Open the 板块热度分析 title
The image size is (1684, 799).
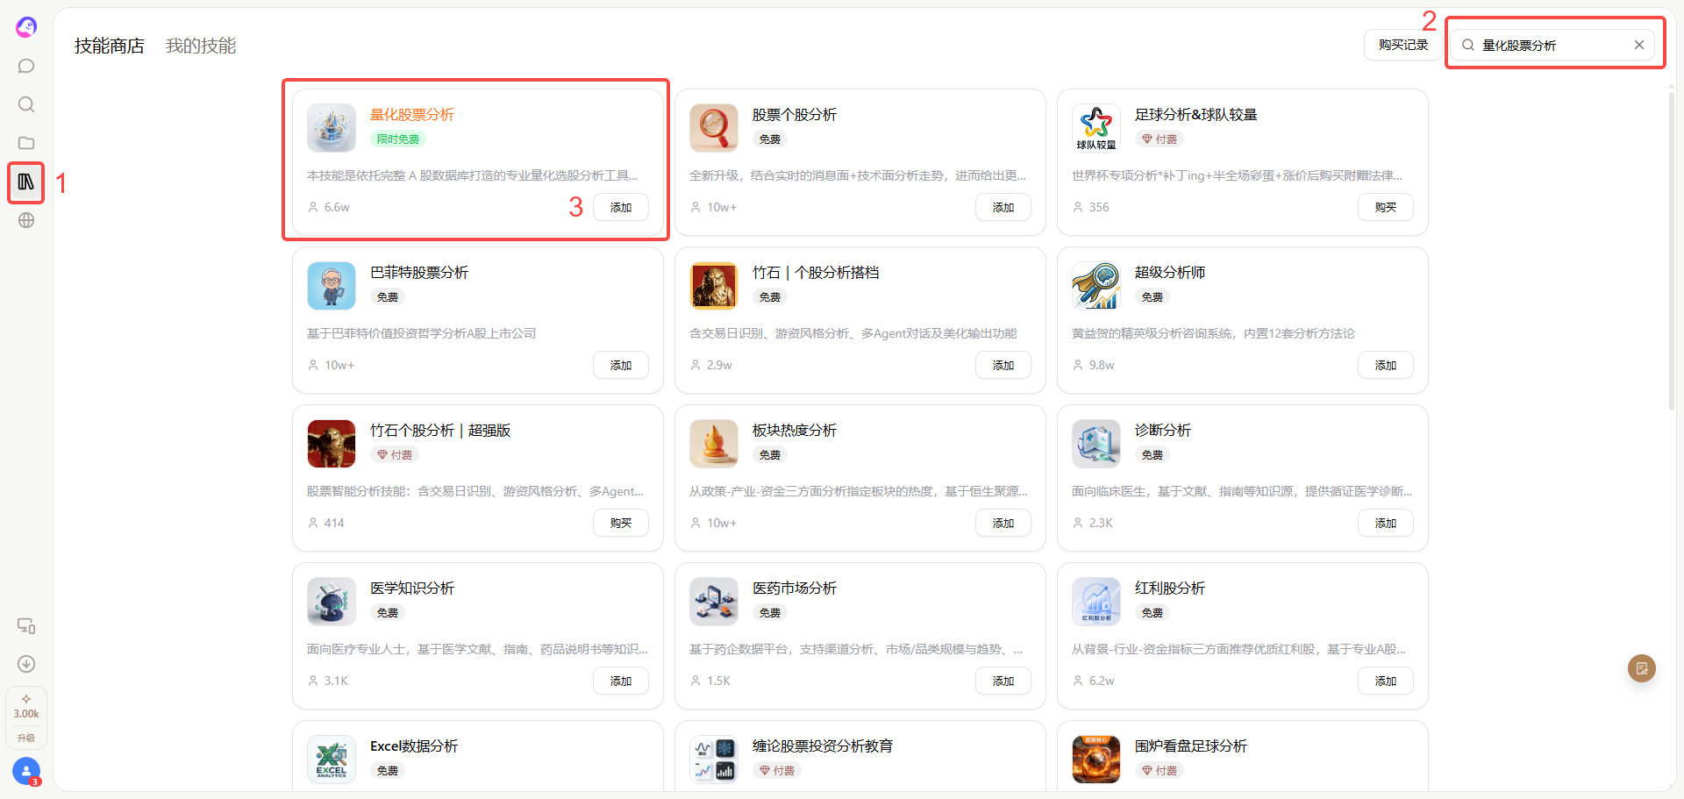(x=795, y=431)
